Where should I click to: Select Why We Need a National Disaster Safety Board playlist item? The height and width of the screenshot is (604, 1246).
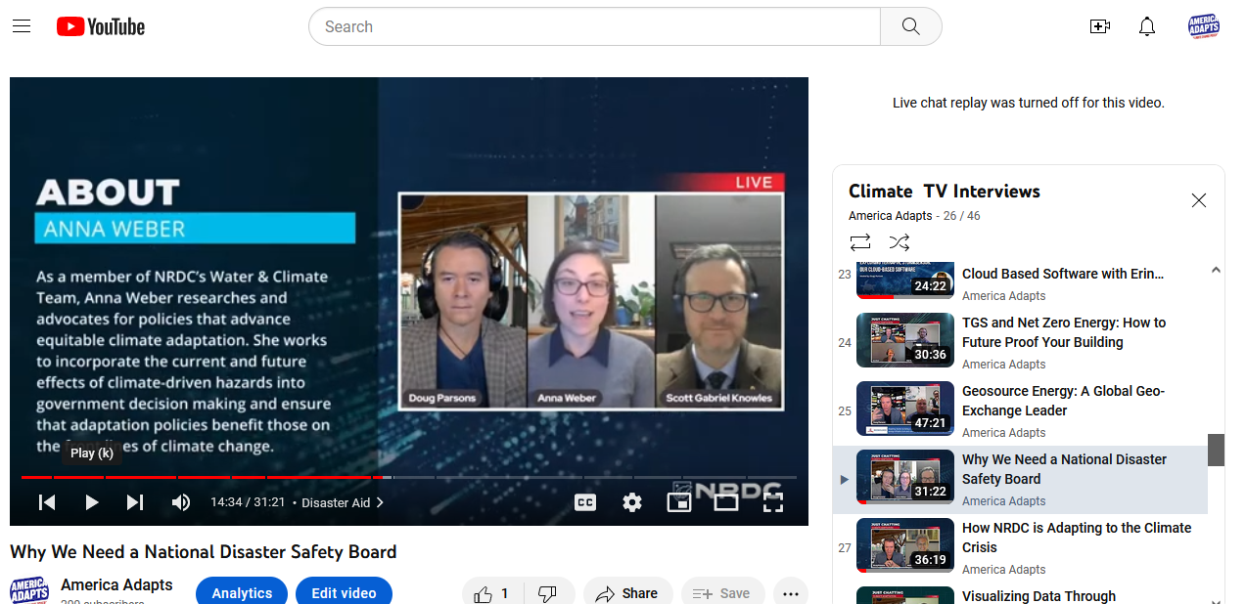1019,479
